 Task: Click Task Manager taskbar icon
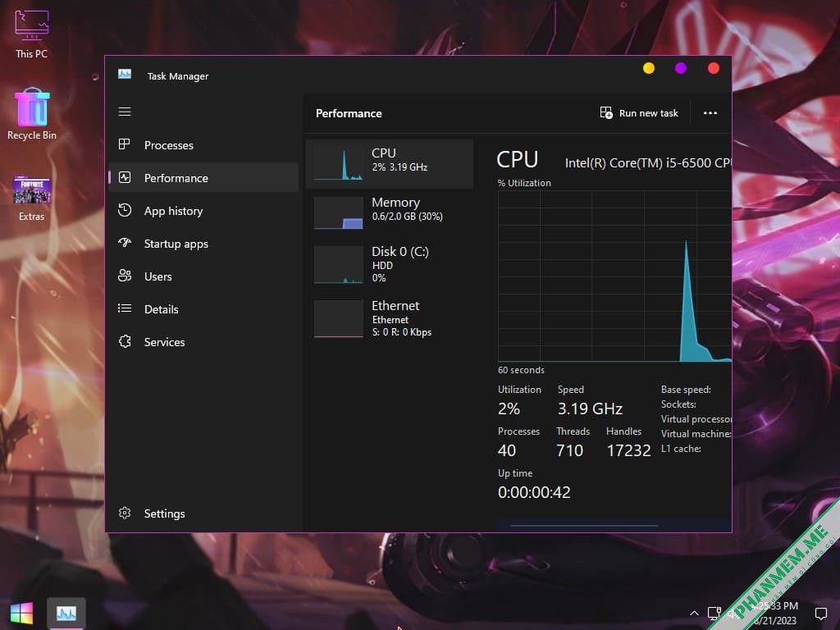tap(66, 614)
